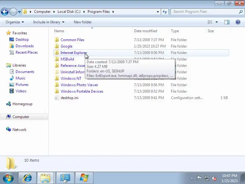Image resolution: width=245 pixels, height=184 pixels.
Task: Click Network in navigation pane
Action: (19, 129)
